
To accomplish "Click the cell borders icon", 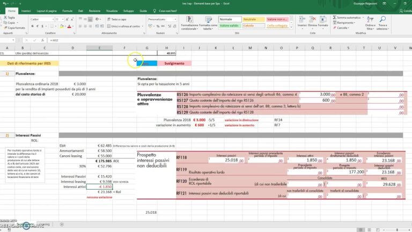I will pyautogui.click(x=52, y=26).
